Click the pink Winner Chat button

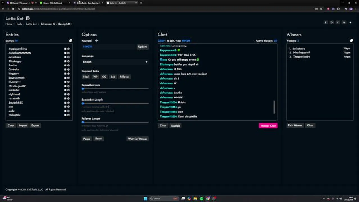[x=268, y=126]
